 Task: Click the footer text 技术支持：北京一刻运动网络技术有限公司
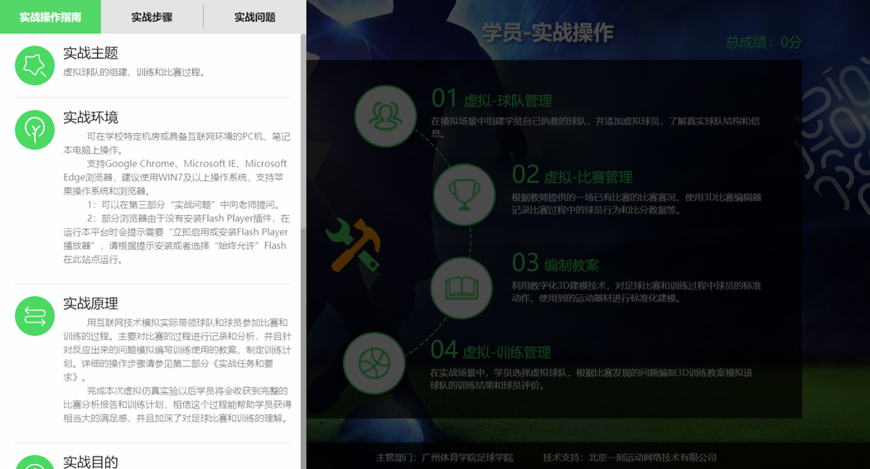[x=630, y=457]
